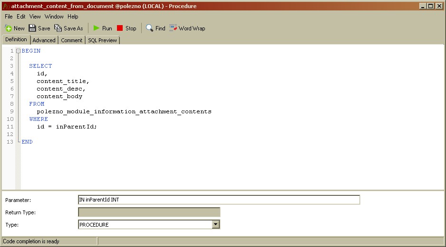The height and width of the screenshot is (247, 446).
Task: Maximize the Procedure window
Action: pyautogui.click(x=431, y=6)
